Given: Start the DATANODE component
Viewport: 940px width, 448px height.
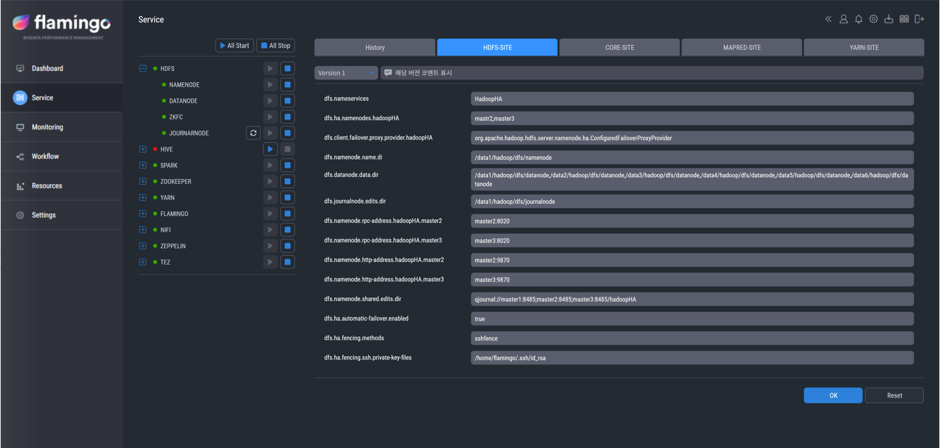Looking at the screenshot, I should (270, 101).
